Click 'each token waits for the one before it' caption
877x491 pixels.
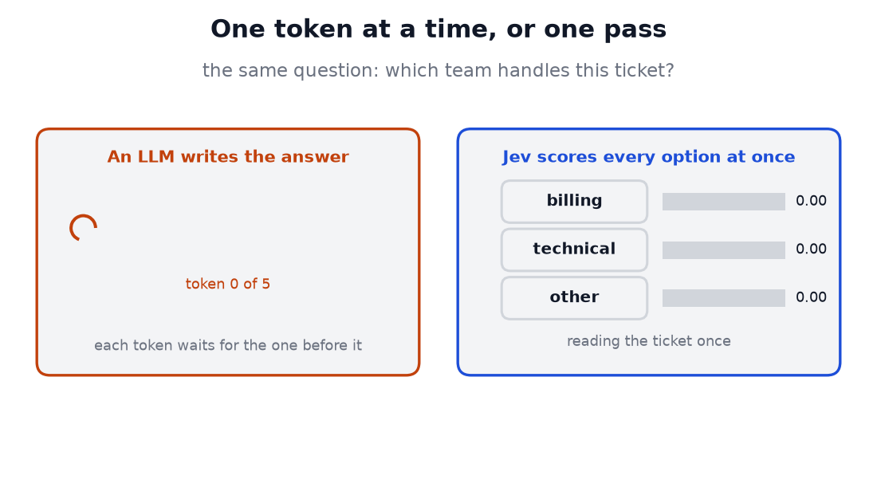(228, 346)
